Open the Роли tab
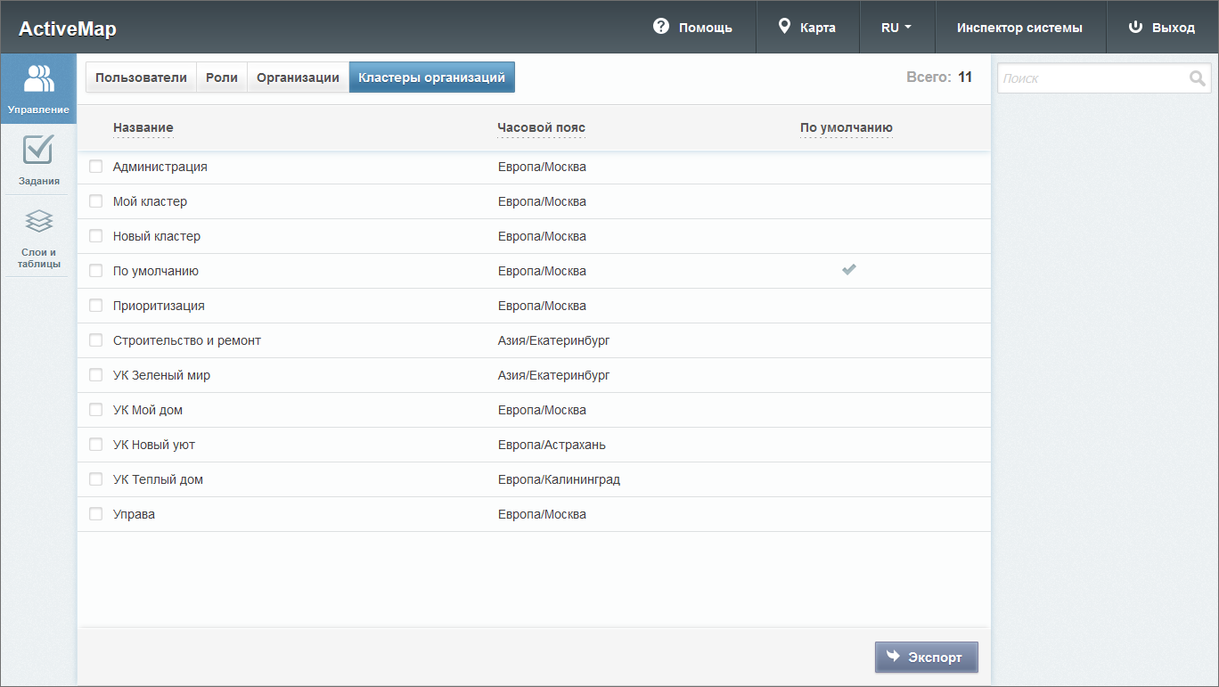This screenshot has height=687, width=1219. point(221,78)
